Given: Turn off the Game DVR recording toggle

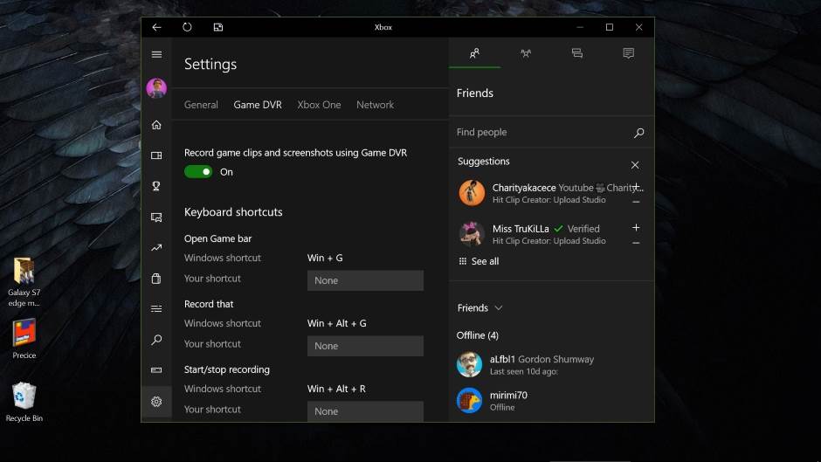Looking at the screenshot, I should coord(198,172).
